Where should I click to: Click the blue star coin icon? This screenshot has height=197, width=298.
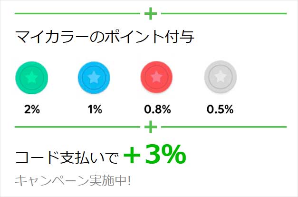94,78
